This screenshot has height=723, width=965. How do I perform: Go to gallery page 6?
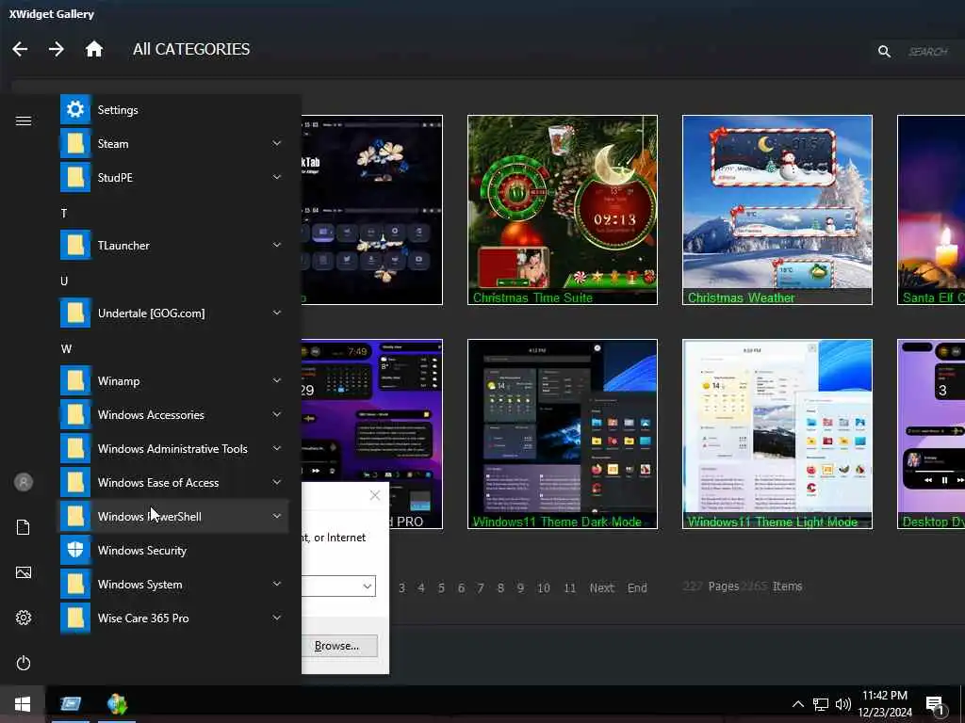click(x=461, y=587)
